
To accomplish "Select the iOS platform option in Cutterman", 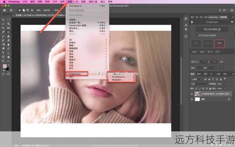I will coord(196,44).
